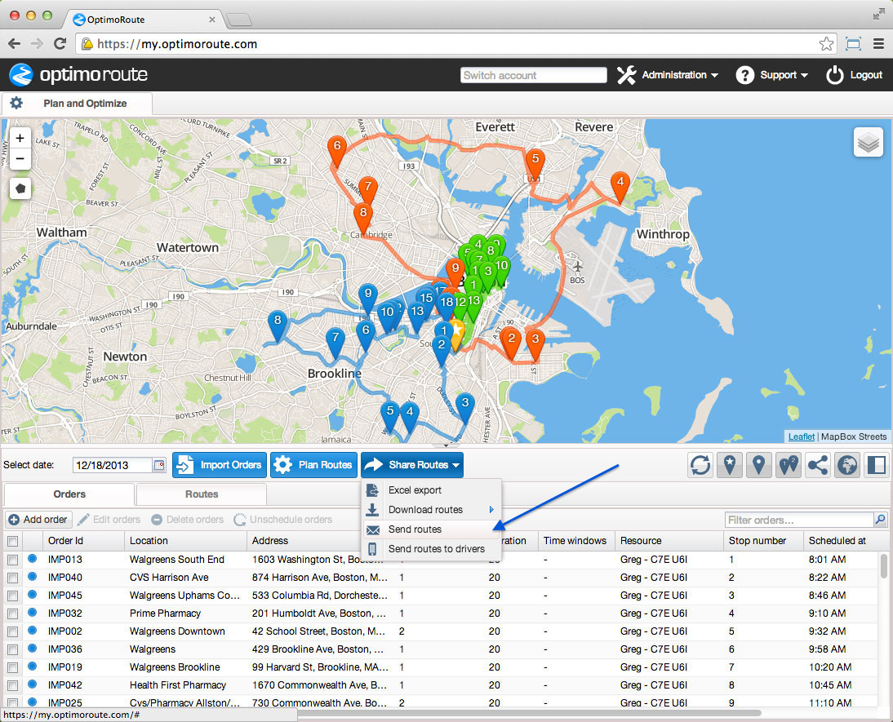Open the Leaflet attribution link
The width and height of the screenshot is (893, 722).
coord(802,436)
